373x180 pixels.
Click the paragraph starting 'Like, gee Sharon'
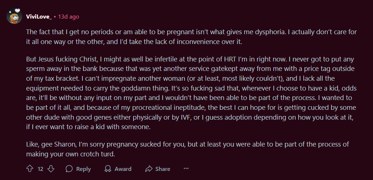pyautogui.click(x=188, y=149)
